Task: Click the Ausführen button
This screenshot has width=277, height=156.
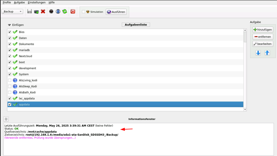Action: tap(116, 12)
